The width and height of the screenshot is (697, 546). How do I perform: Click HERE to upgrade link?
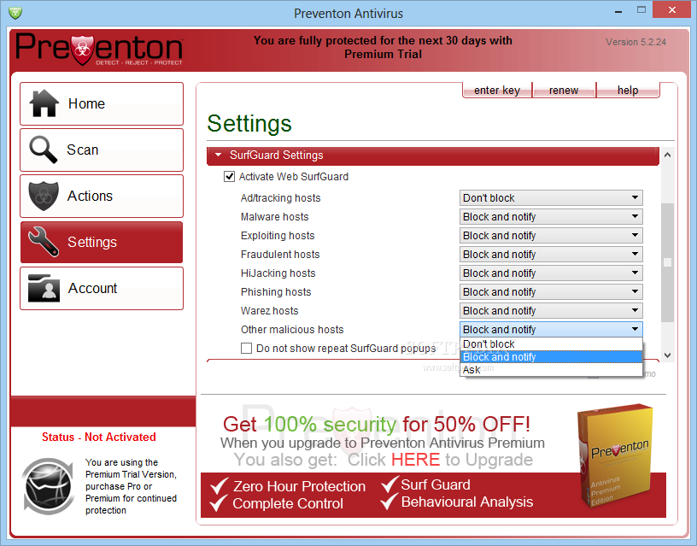click(415, 460)
